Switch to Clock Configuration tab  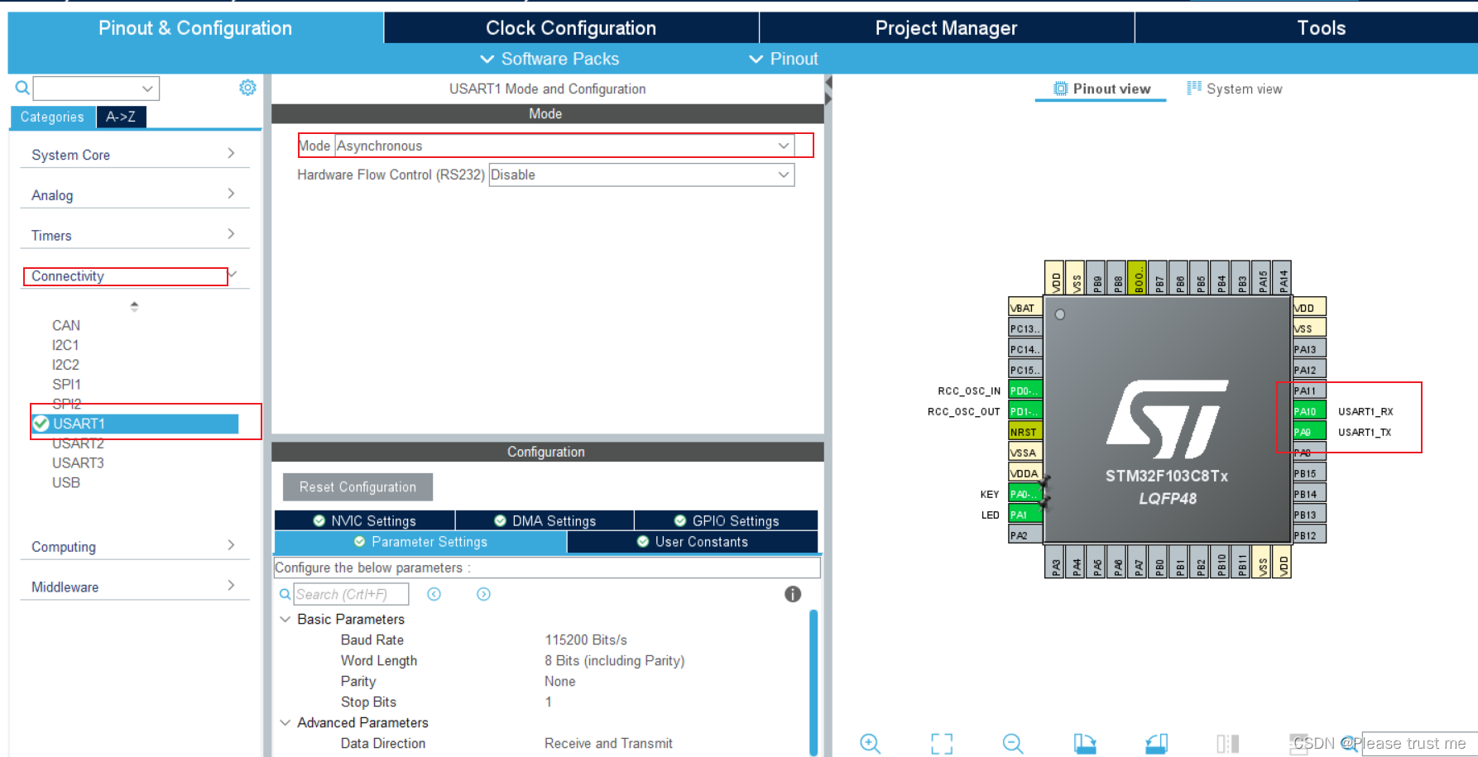[570, 28]
